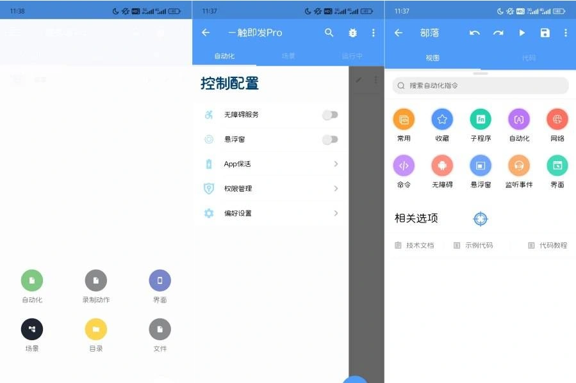Click the 搜索自动化指令 search field
The height and width of the screenshot is (383, 576).
pos(481,86)
